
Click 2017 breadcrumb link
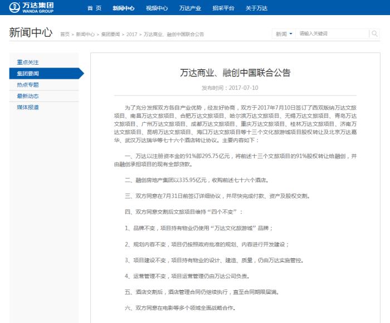(131, 35)
